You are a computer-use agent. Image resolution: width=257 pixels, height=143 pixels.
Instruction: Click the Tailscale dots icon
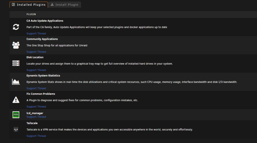16,129
